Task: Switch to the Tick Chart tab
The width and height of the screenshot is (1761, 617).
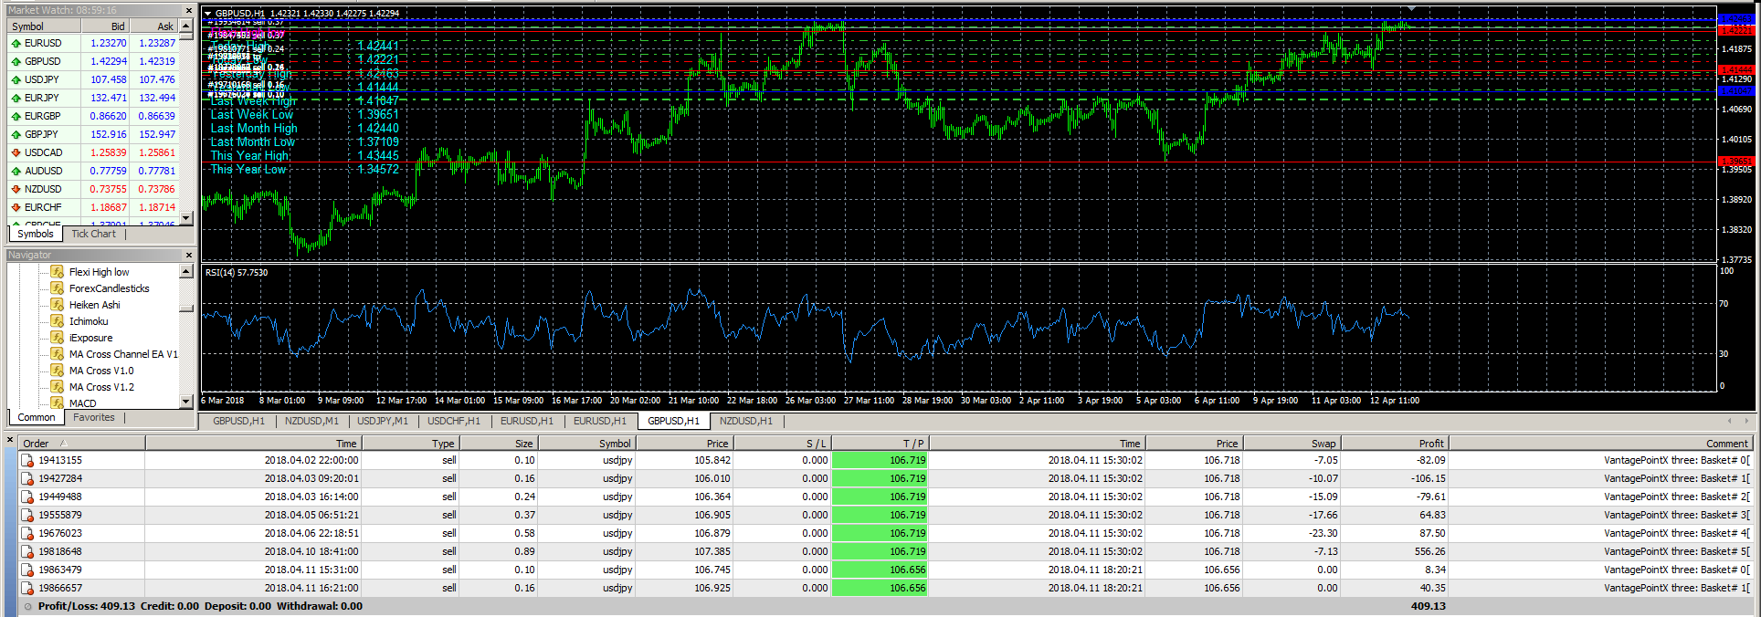Action: [93, 235]
